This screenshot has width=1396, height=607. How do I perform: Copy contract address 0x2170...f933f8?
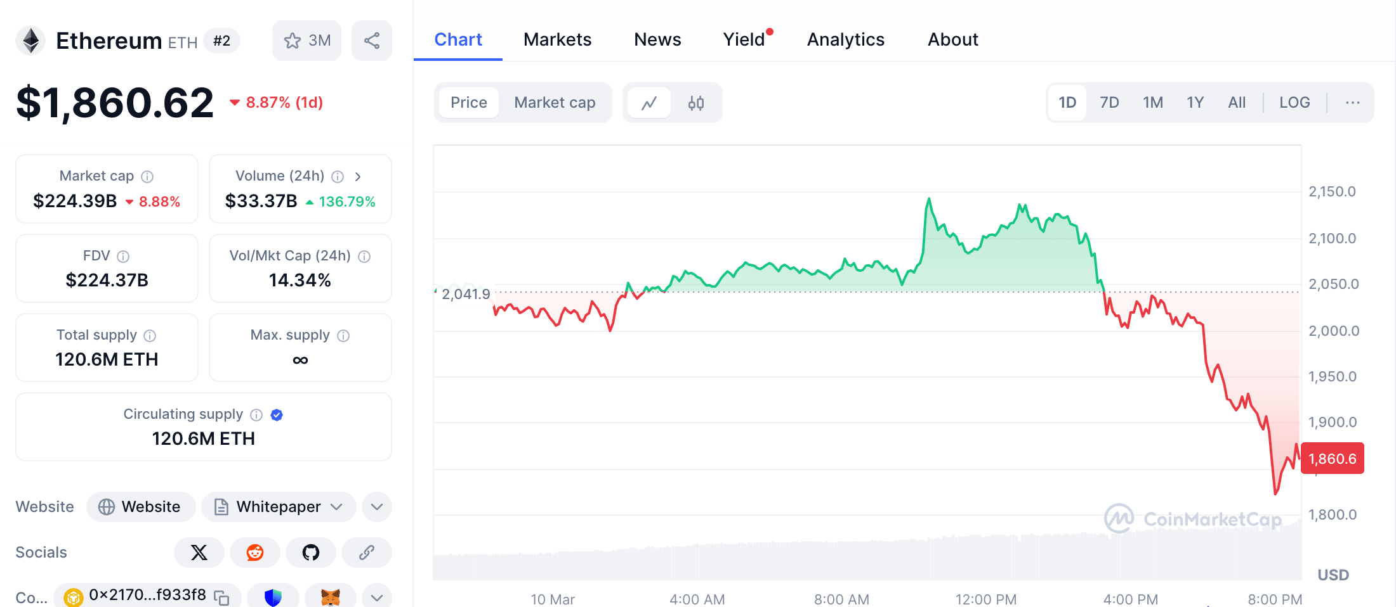221,597
